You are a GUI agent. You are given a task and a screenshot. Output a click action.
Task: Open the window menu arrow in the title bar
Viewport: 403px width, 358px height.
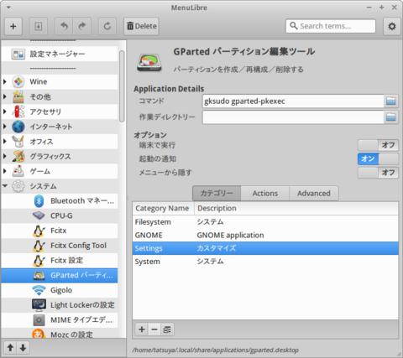pyautogui.click(x=8, y=8)
